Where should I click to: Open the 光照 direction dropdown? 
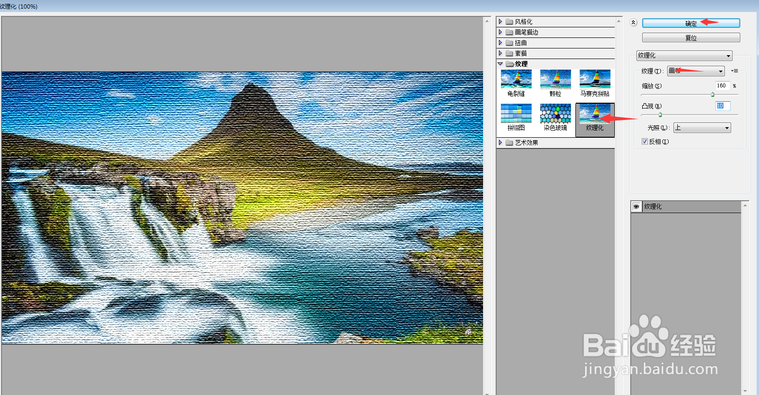(x=702, y=128)
